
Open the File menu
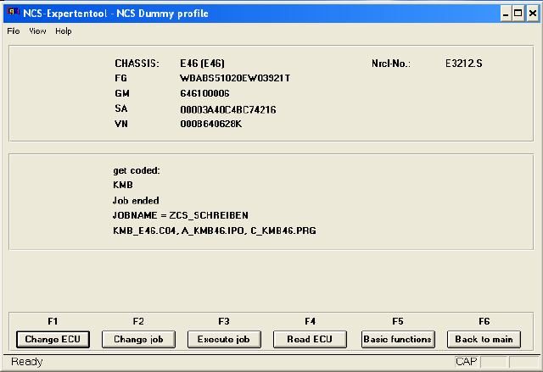(x=14, y=31)
